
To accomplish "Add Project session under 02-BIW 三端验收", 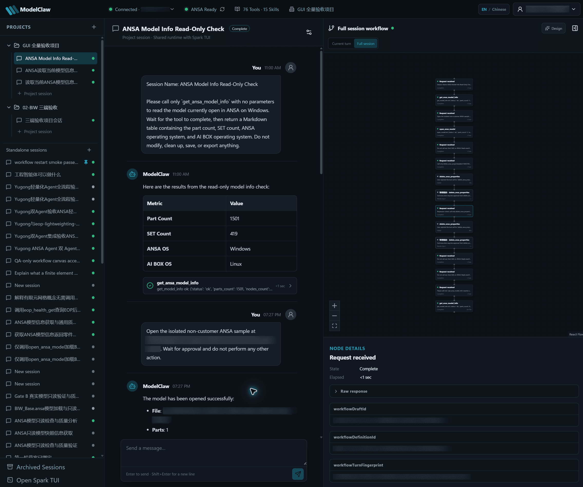I will (x=35, y=132).
